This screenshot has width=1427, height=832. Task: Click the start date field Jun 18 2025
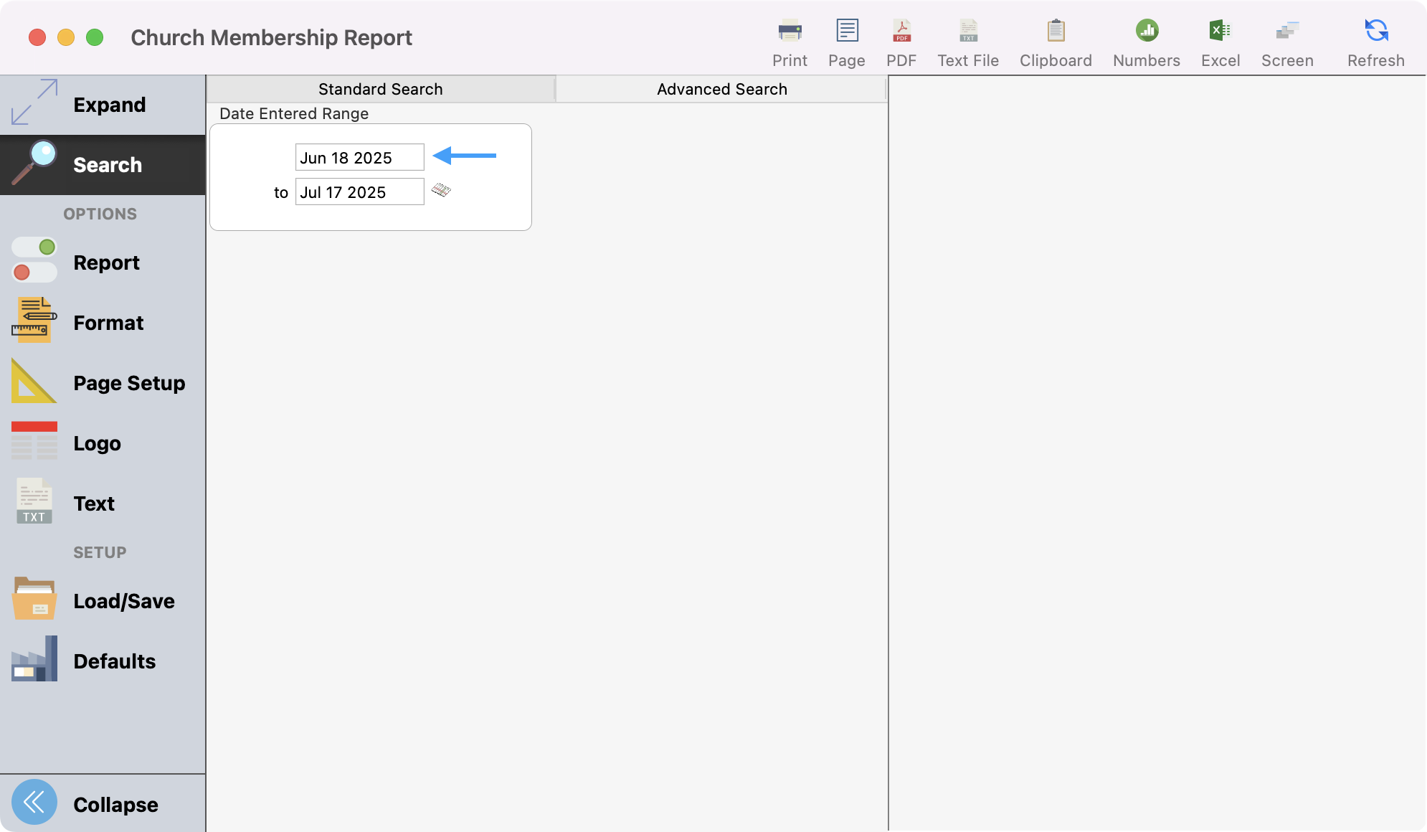(x=359, y=158)
